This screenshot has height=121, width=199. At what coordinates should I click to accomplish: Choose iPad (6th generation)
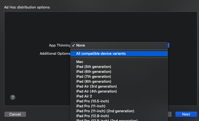tap(119, 72)
